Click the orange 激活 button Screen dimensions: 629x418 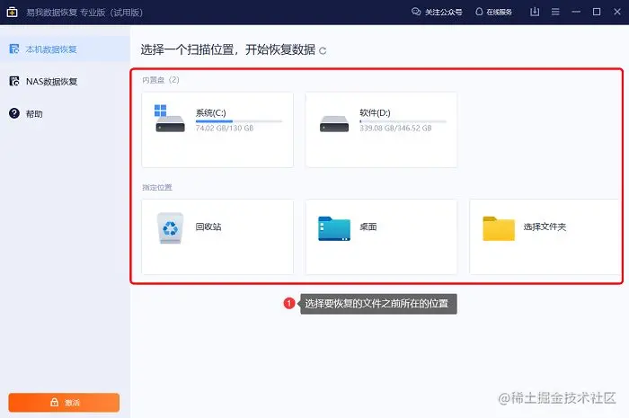click(64, 403)
